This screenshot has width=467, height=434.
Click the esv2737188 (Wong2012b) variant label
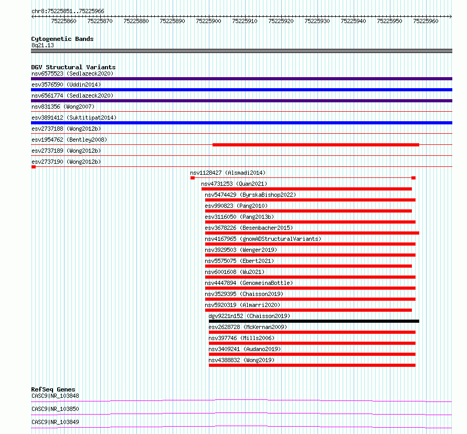coord(66,129)
